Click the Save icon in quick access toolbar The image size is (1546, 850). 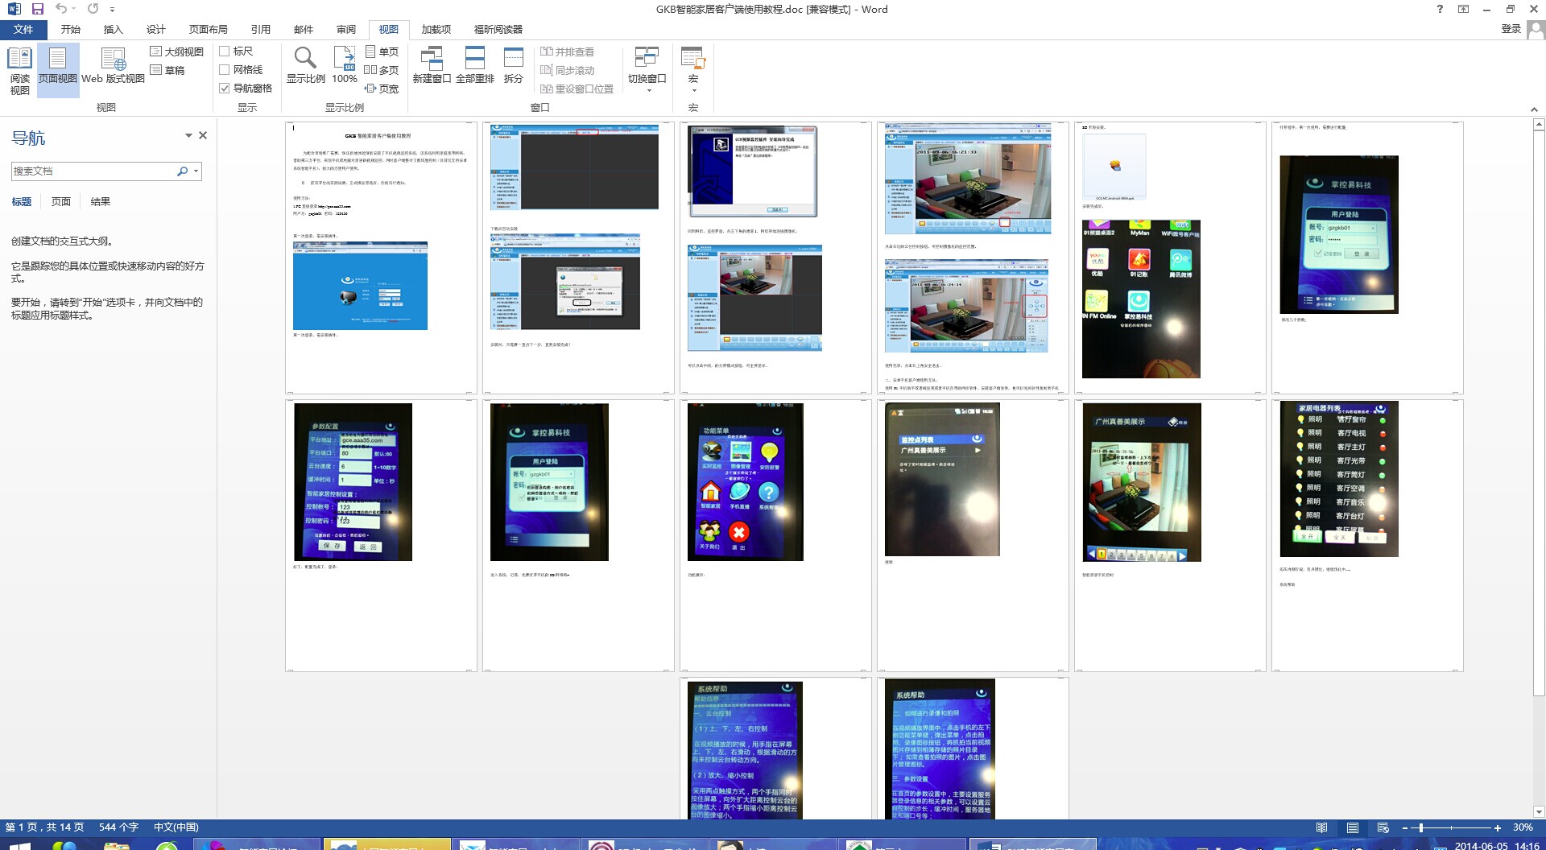(x=37, y=9)
